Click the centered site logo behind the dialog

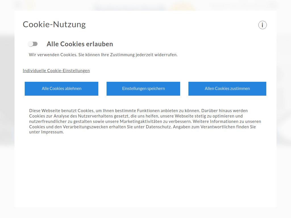(129, 6)
